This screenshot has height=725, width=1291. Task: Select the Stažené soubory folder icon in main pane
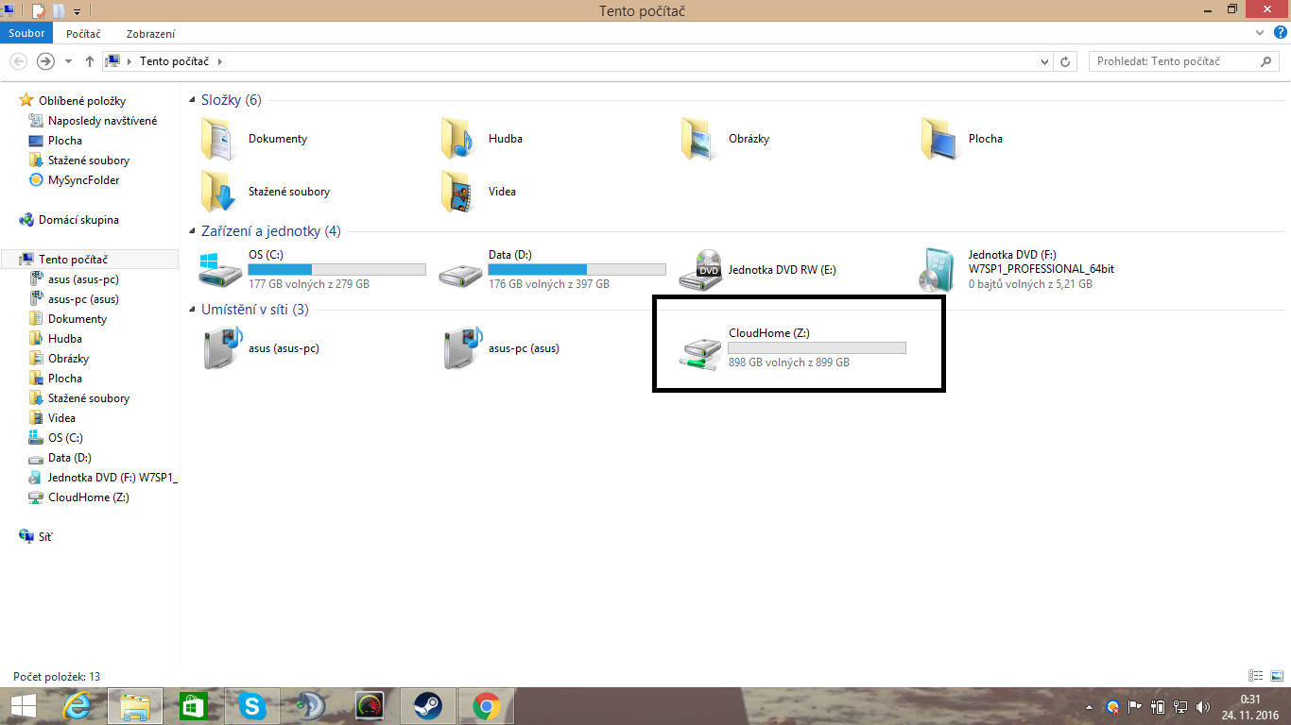[218, 192]
